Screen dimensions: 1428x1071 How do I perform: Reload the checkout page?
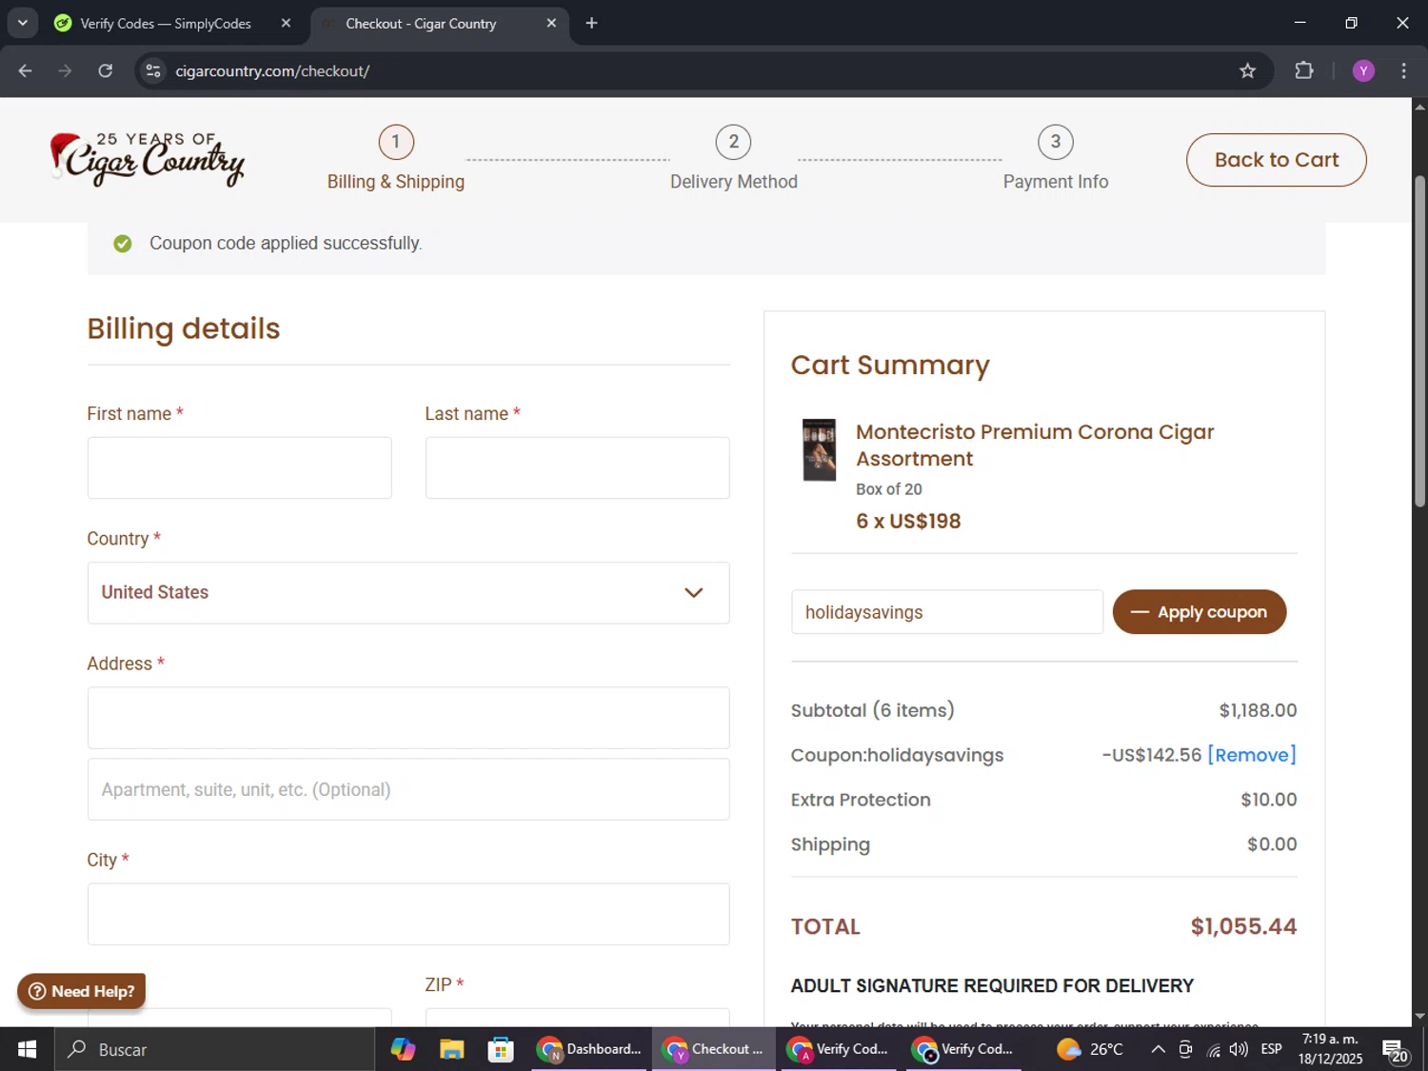(105, 70)
